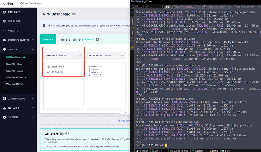
Task: Close the 192.168.7.1_BE9300 tab
Action: pos(199,7)
